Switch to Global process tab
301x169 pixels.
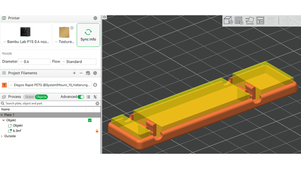[29, 97]
